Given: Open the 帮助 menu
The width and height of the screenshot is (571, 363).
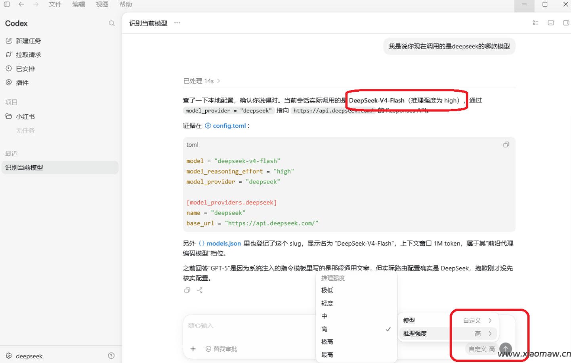Looking at the screenshot, I should pyautogui.click(x=125, y=4).
